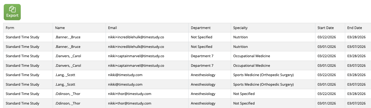Click Anesthesiology in Thor Odinson's 03/01/2026 row
The height and width of the screenshot is (108, 371).
click(203, 103)
